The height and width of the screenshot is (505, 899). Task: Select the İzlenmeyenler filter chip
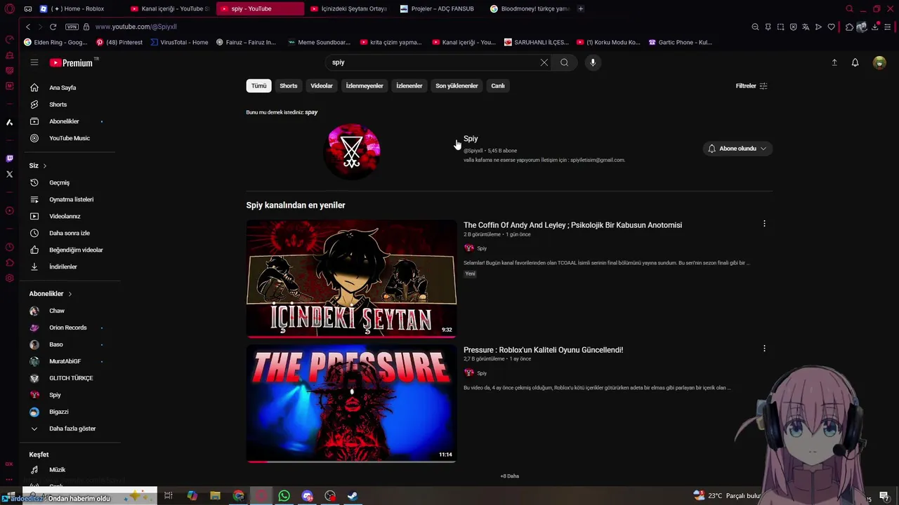tap(365, 86)
